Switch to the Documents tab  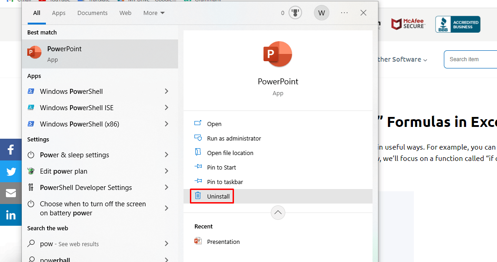(92, 13)
